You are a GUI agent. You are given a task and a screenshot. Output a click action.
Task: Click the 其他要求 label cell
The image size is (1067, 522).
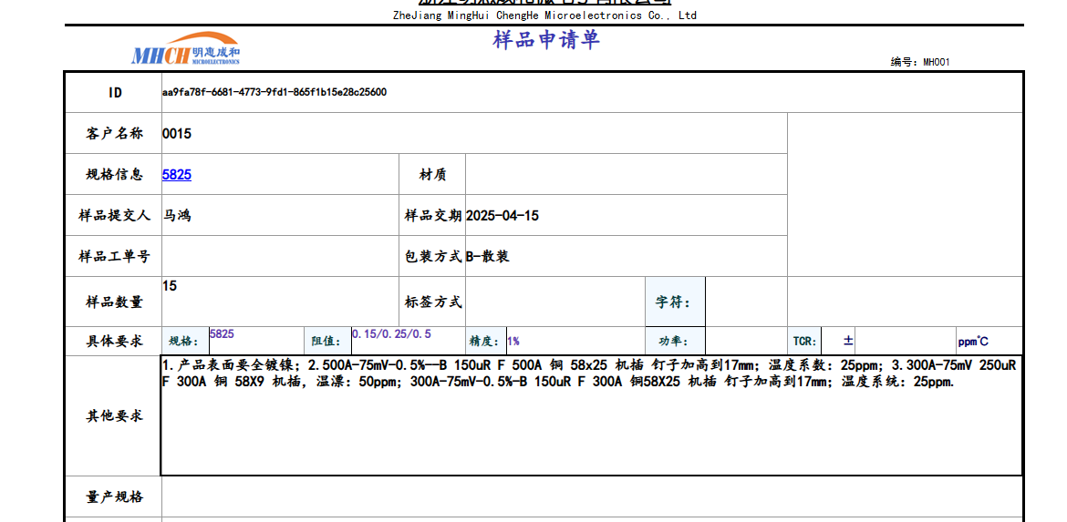tap(114, 415)
